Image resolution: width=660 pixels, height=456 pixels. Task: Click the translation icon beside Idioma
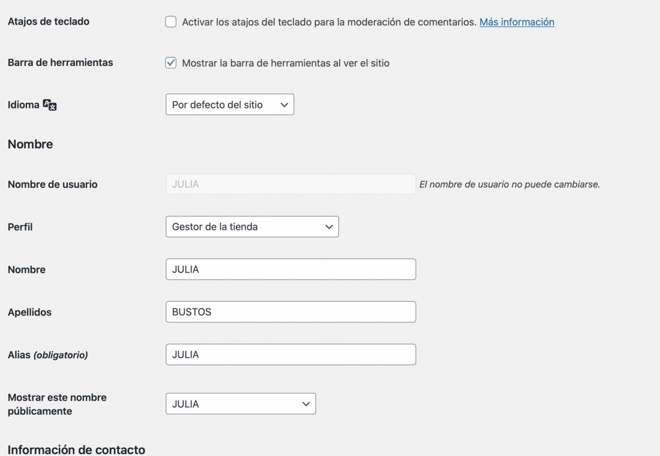click(x=50, y=105)
